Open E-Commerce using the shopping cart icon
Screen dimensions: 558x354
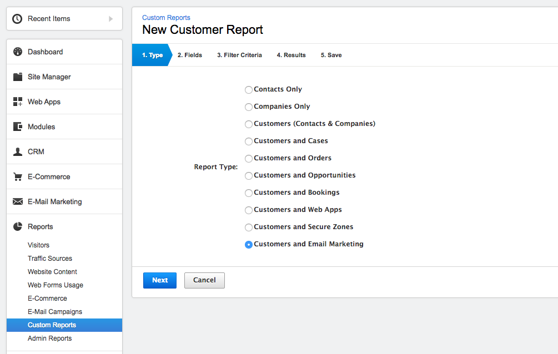point(17,176)
